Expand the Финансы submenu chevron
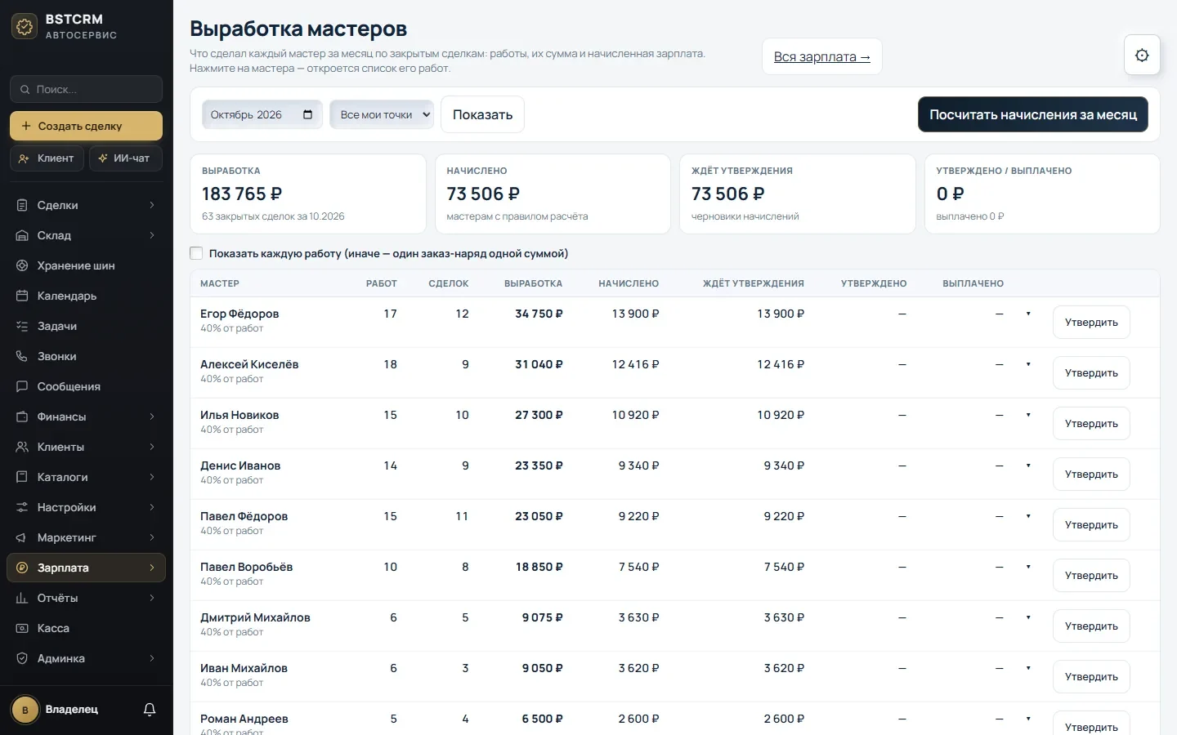Viewport: 1177px width, 735px height. coord(152,416)
